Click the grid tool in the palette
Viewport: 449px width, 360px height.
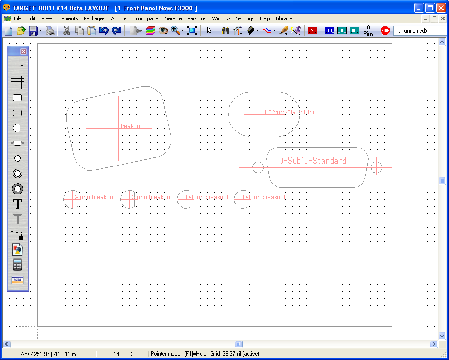coord(18,83)
